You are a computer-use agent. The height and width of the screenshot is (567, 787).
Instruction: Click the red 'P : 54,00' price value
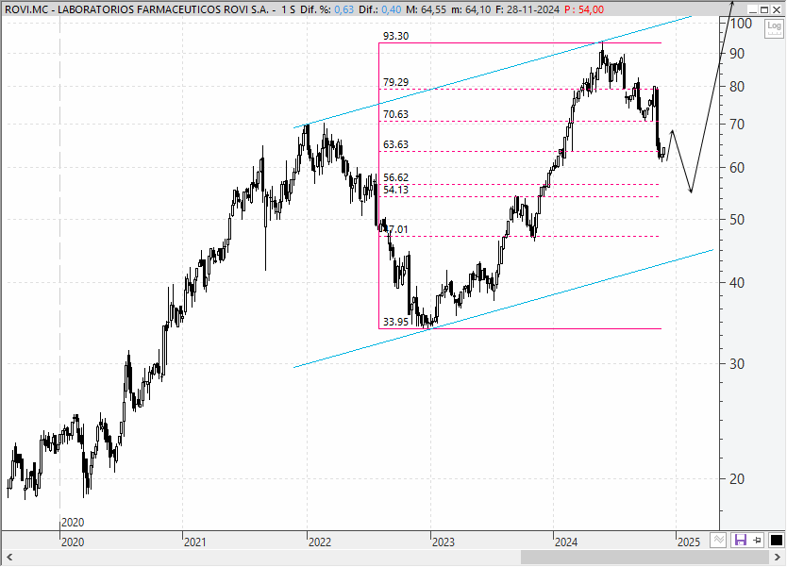584,9
